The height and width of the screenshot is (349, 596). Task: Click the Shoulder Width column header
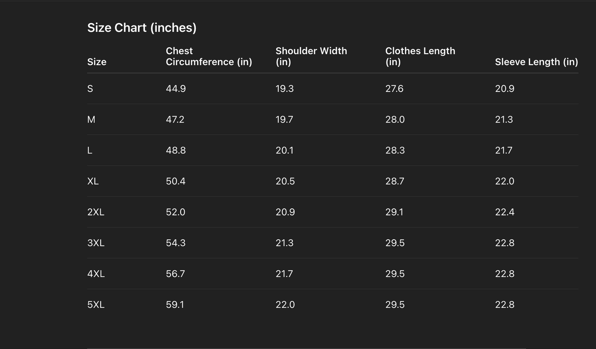pos(311,57)
